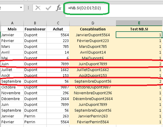This screenshot has width=163, height=127.
Task: Click the Cancel X icon in formula bar
Action: pyautogui.click(x=38, y=8)
